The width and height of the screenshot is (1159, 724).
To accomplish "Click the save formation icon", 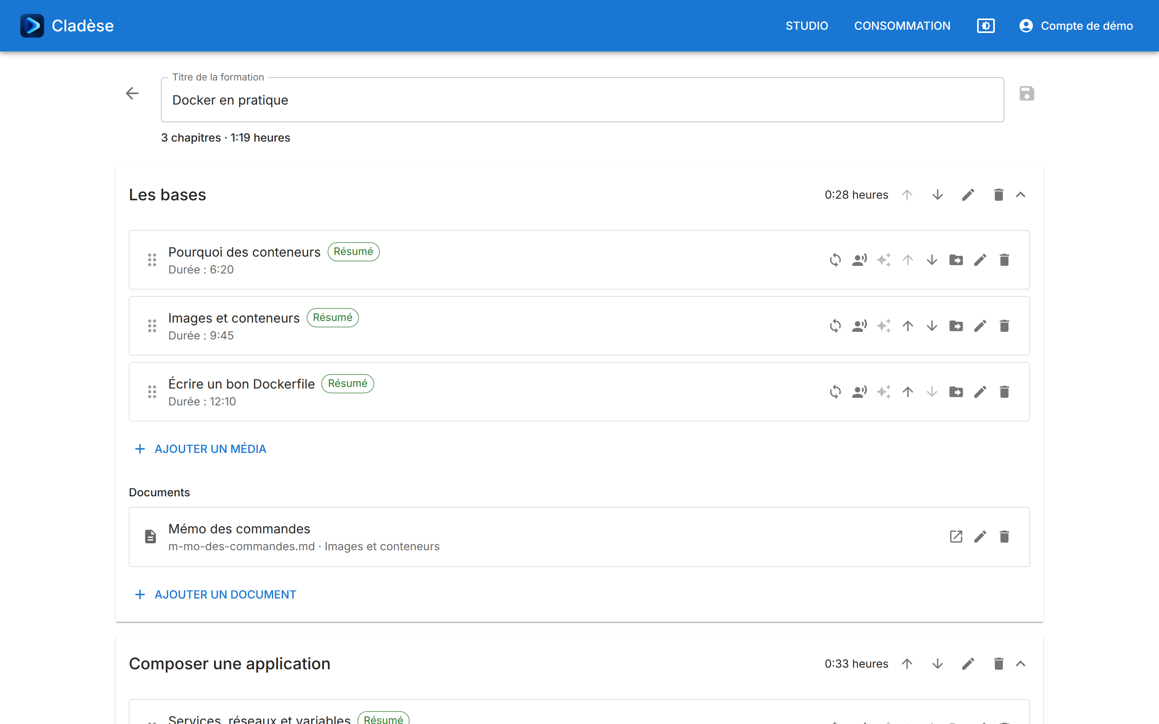I will (x=1026, y=93).
